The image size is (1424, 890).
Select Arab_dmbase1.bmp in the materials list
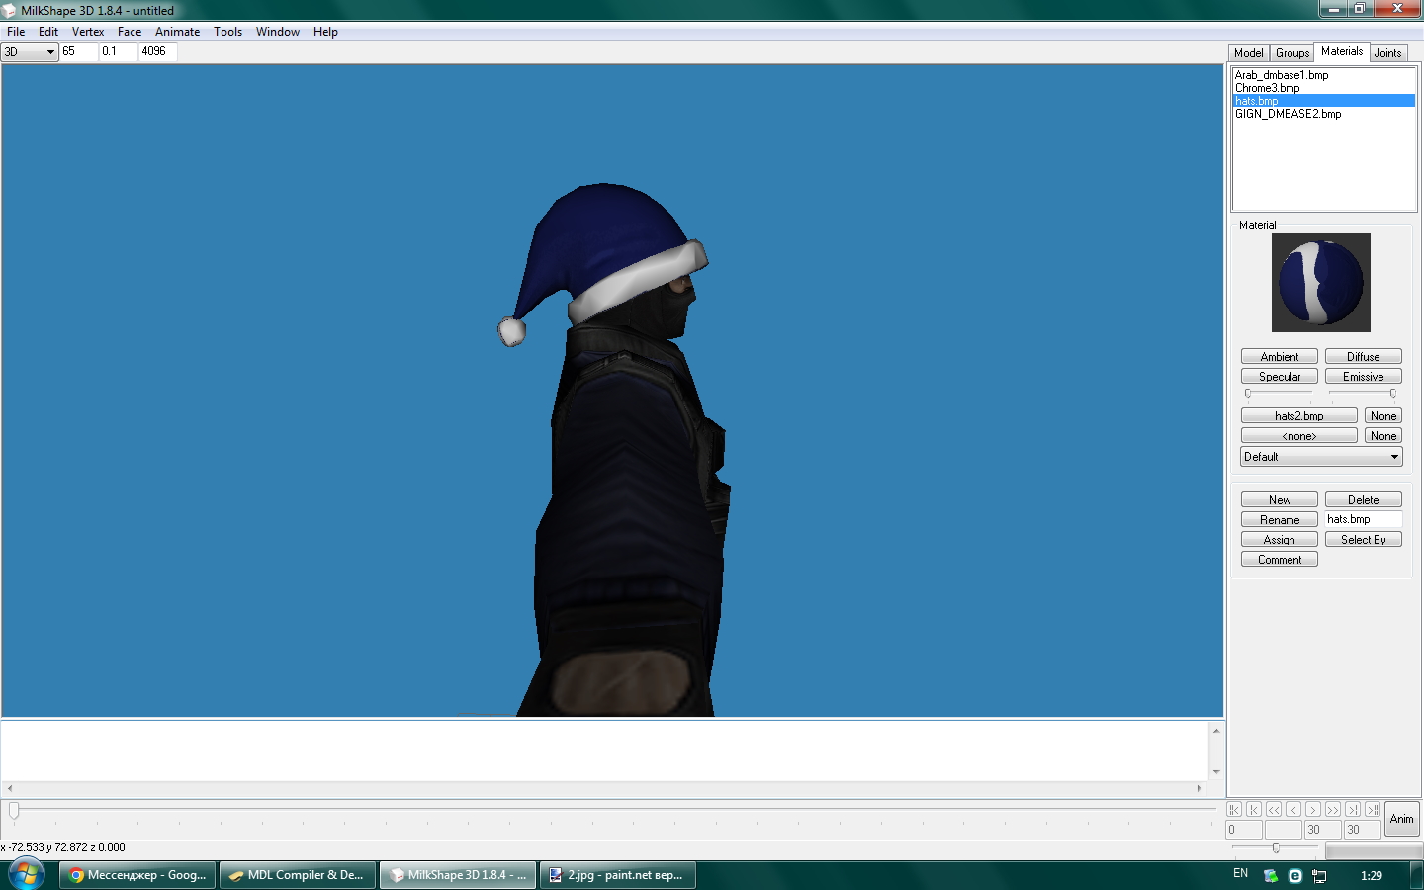1323,75
